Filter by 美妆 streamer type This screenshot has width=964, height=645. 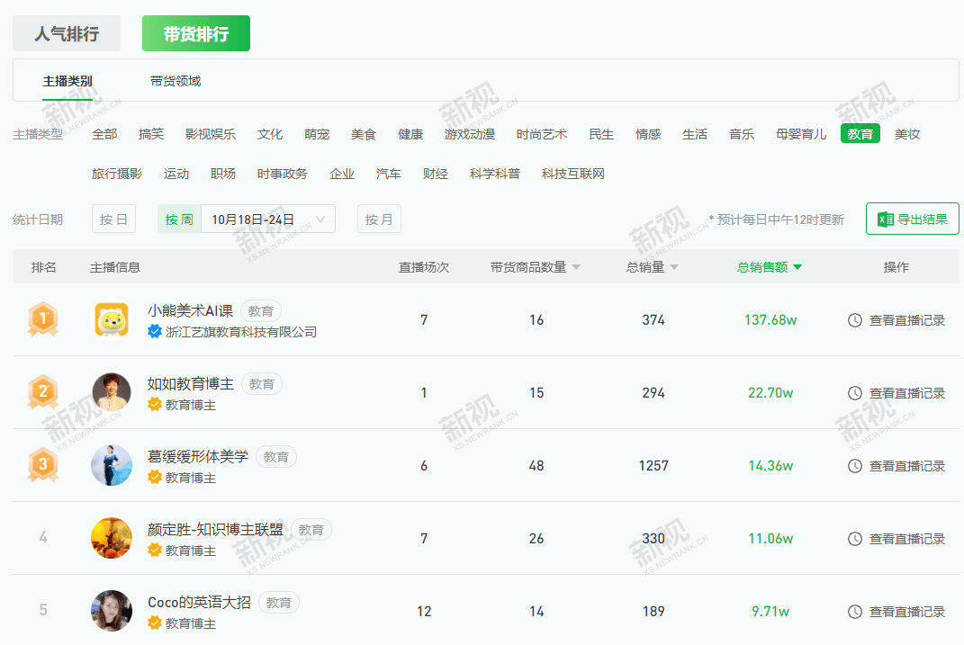[907, 134]
